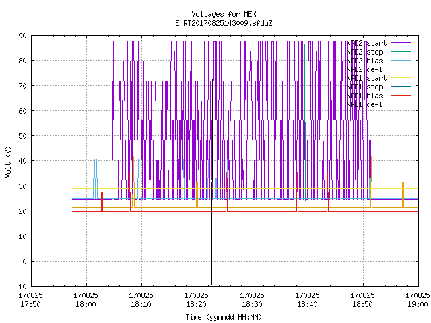Click the y-axis tick label 30
Screen dimensions: 431x323
(x=22, y=186)
